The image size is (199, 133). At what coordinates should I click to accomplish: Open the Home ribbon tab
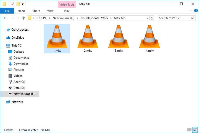[22, 11]
